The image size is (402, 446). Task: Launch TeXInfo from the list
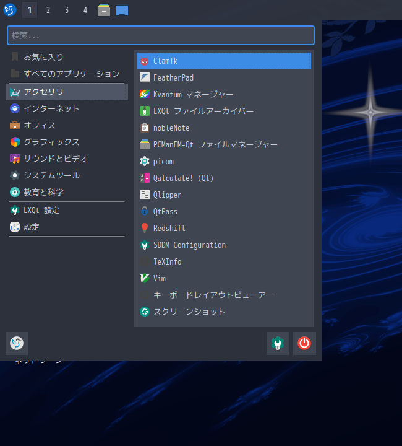[x=224, y=261]
